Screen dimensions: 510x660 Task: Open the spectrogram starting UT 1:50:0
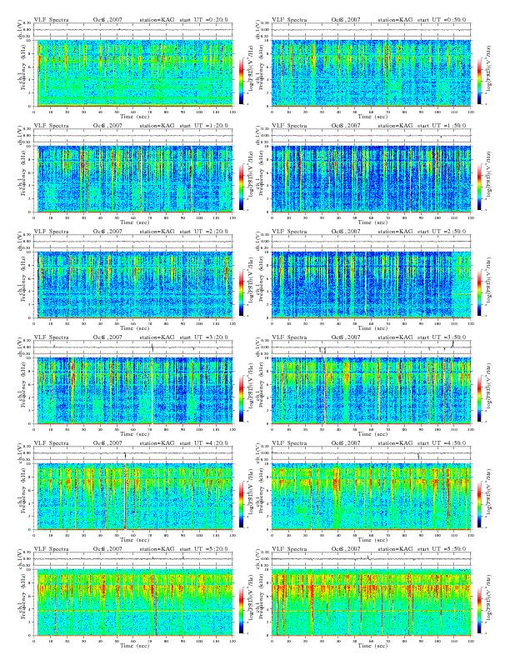pyautogui.click(x=371, y=179)
